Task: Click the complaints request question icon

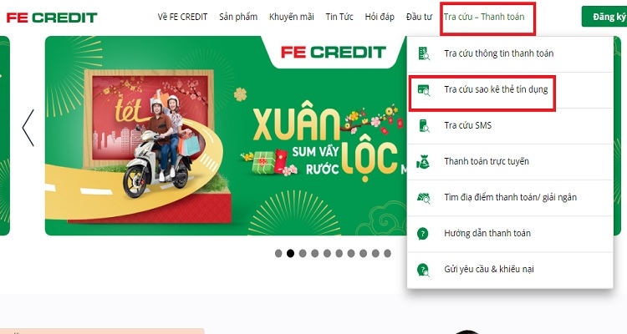Action: click(423, 270)
